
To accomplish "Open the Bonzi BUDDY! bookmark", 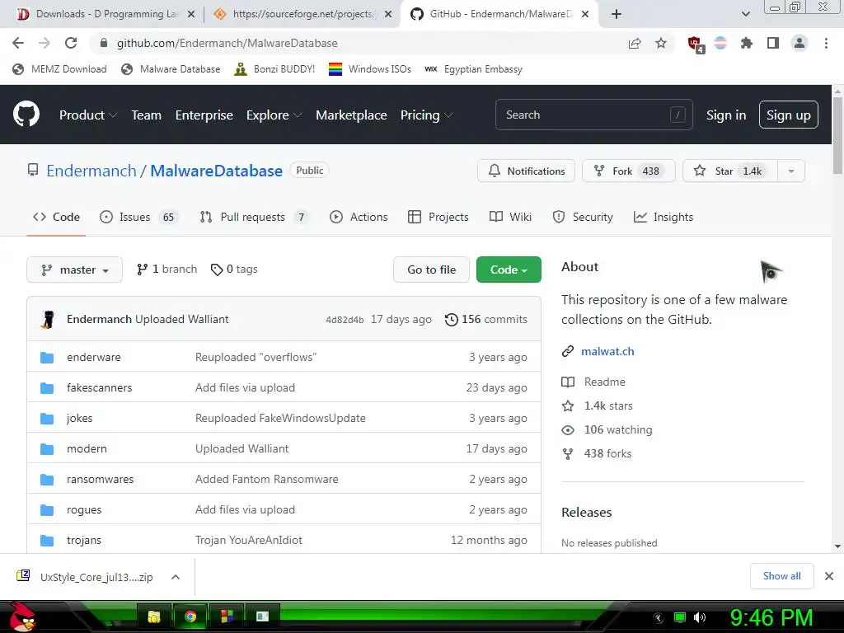I will click(x=274, y=69).
